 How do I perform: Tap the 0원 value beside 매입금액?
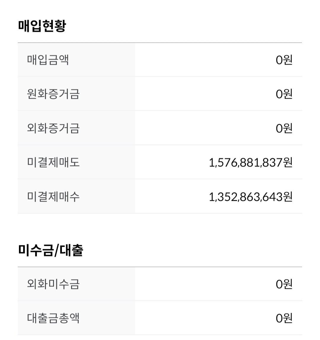coord(284,60)
